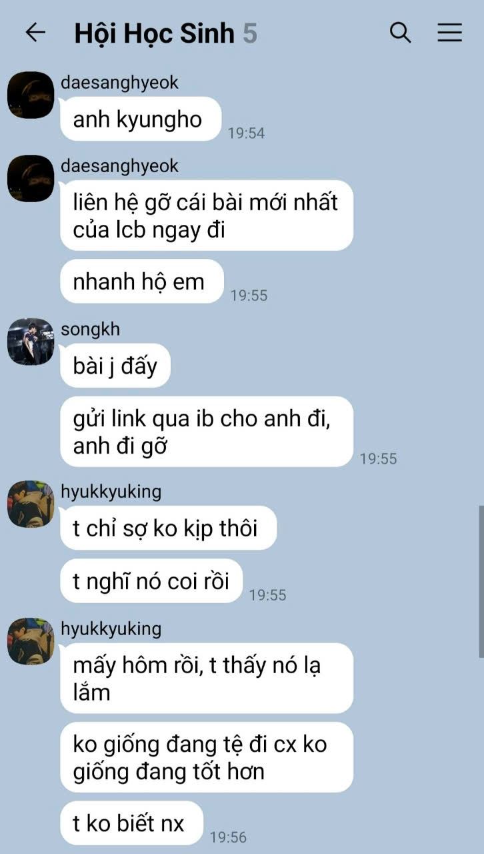Click the member count 5 in the header

[250, 33]
